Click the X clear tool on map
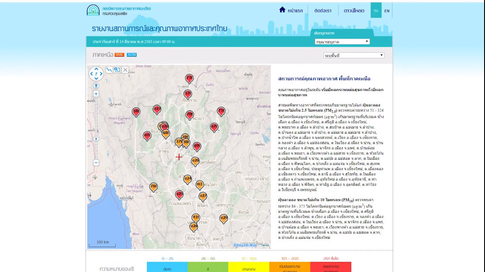Screen dimensions: 485x272 [x=125, y=70]
